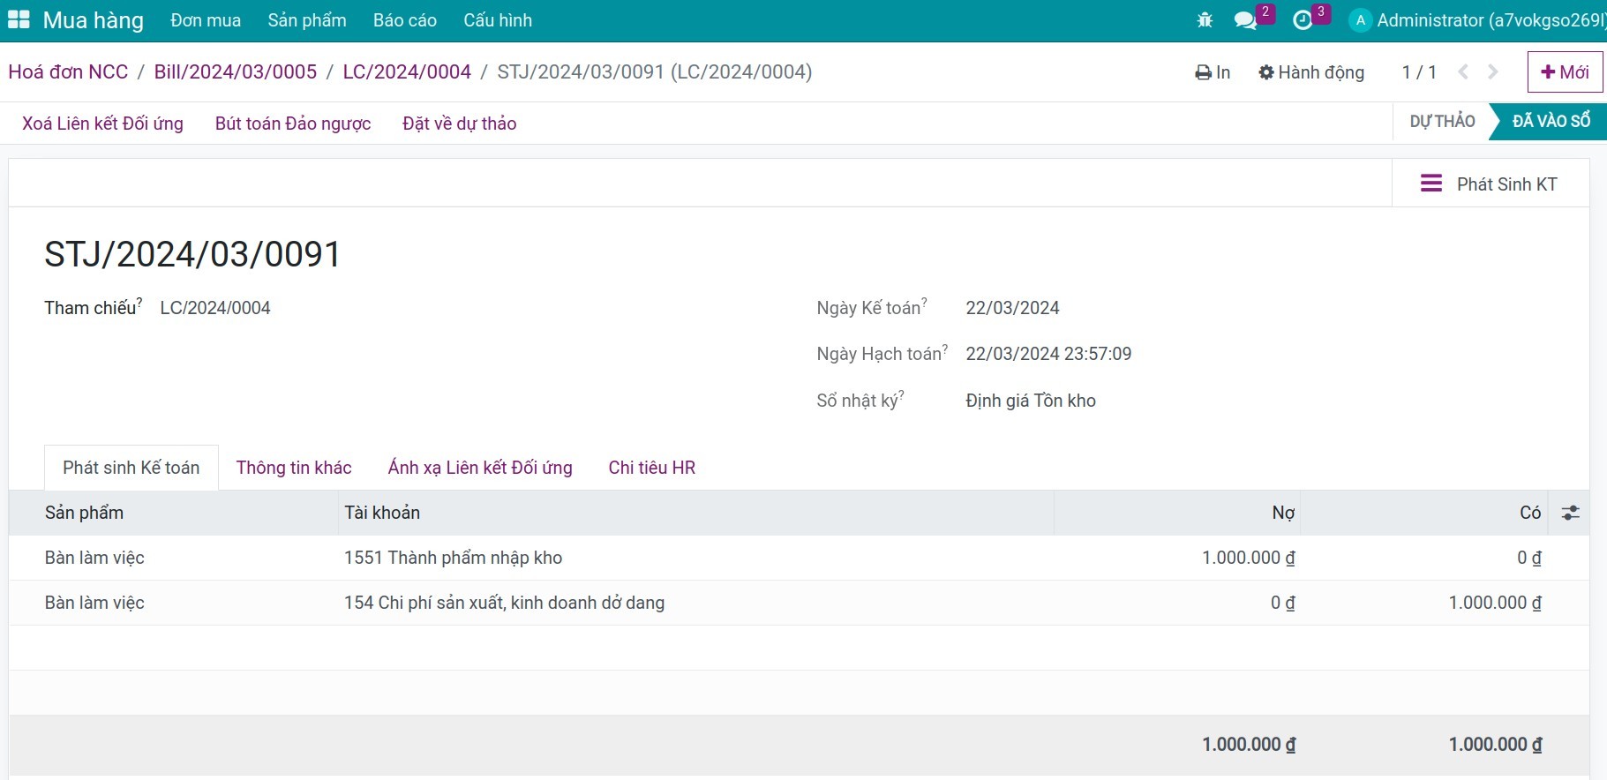
Task: Open the conversations chat icon
Action: [1245, 20]
